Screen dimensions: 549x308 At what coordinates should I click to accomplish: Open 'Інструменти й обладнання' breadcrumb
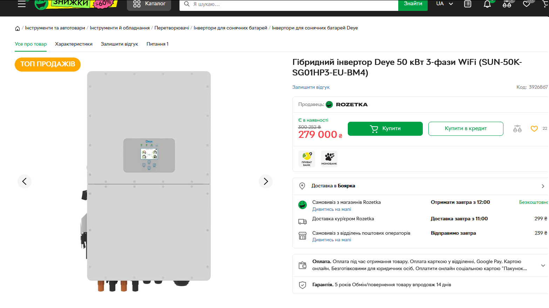tap(120, 28)
